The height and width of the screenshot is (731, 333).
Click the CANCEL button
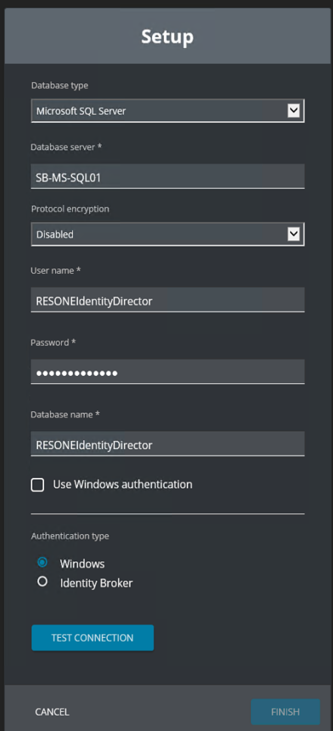(52, 712)
